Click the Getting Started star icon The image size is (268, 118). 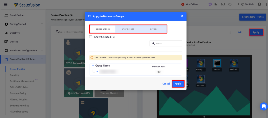click(6, 24)
